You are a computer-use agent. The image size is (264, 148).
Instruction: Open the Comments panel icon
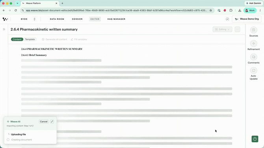tap(254, 57)
